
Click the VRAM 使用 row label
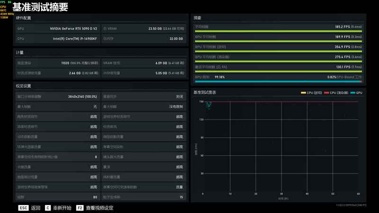[111, 63]
